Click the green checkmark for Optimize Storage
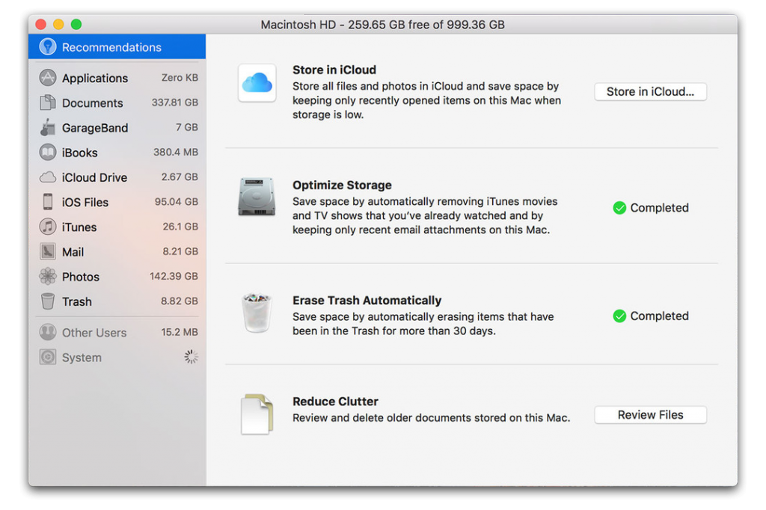 click(x=619, y=208)
